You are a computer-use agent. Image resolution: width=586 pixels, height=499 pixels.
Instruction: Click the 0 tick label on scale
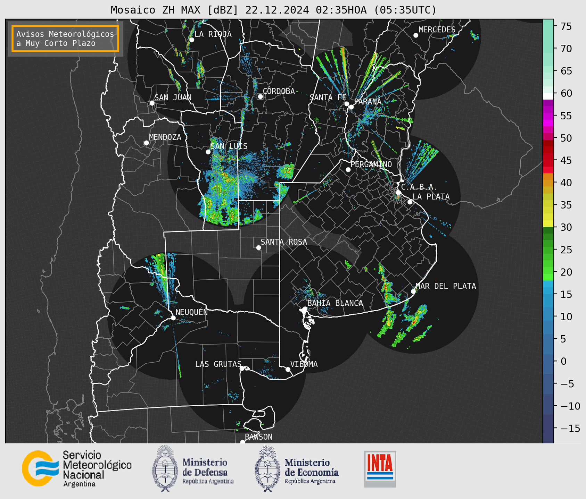pyautogui.click(x=563, y=361)
